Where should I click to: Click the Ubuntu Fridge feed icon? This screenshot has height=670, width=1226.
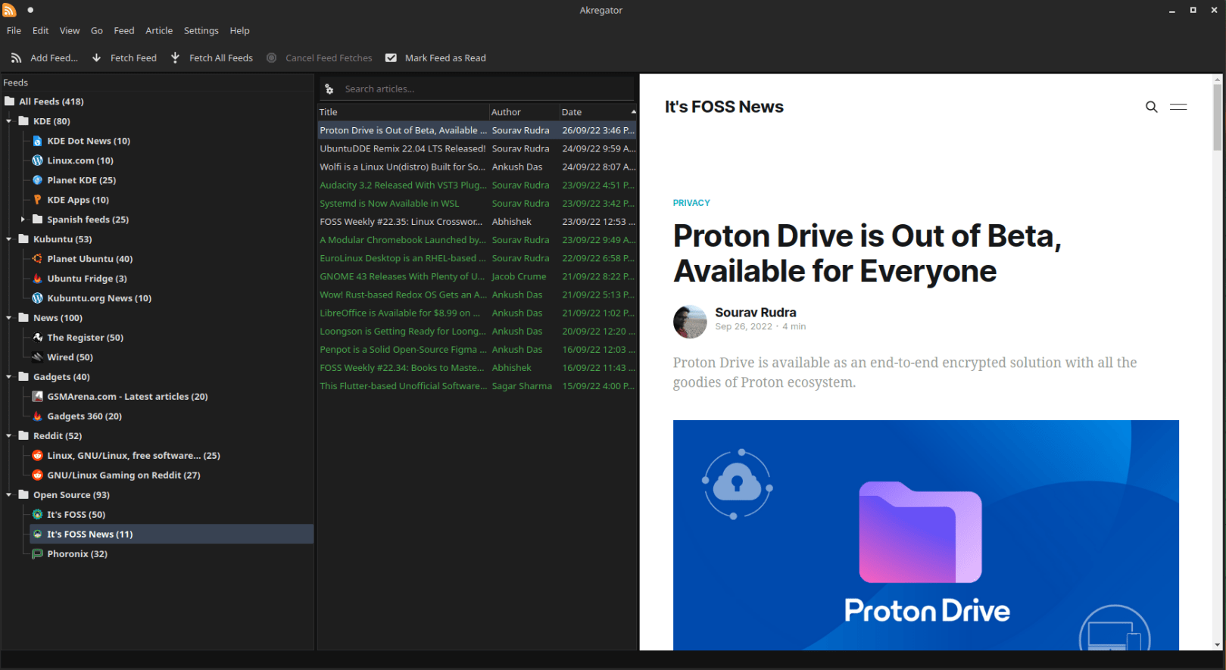point(37,279)
